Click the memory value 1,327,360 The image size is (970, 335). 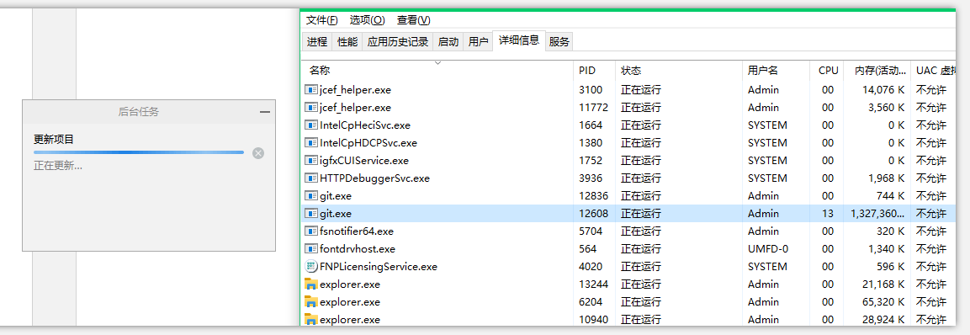click(x=877, y=214)
